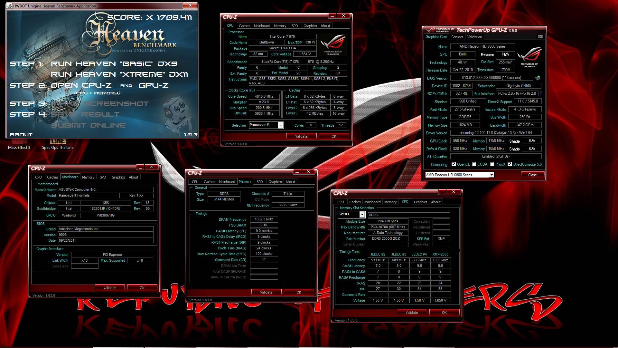
Task: Open AMD Radeon HD 6800 Series GPU dropdown
Action: [459, 175]
